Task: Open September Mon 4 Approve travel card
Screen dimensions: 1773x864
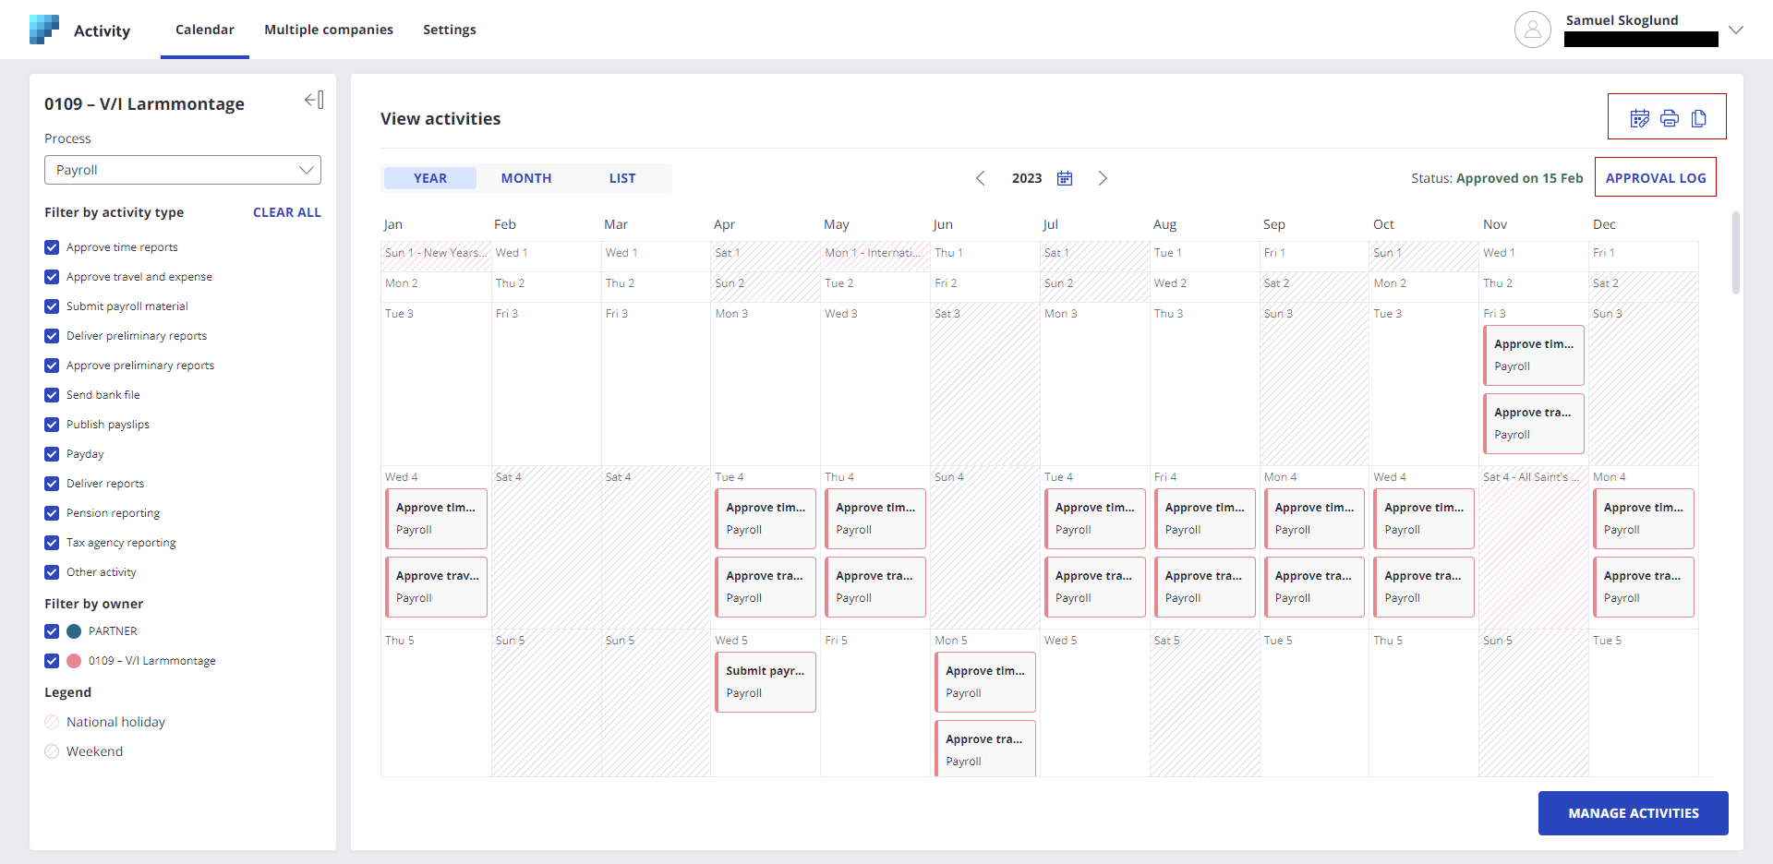Action: (x=1315, y=587)
